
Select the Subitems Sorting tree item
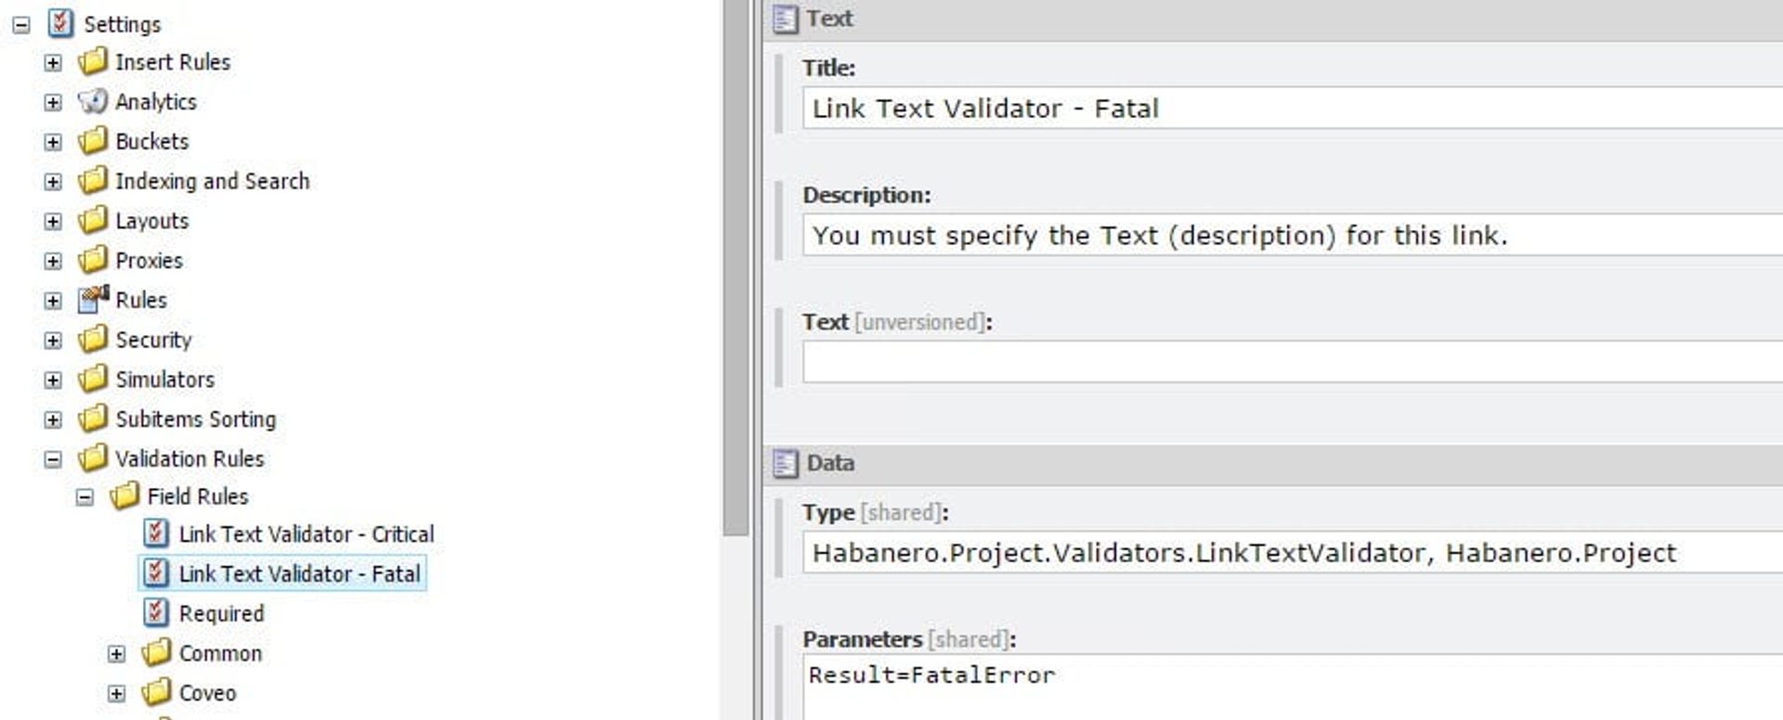coord(195,419)
